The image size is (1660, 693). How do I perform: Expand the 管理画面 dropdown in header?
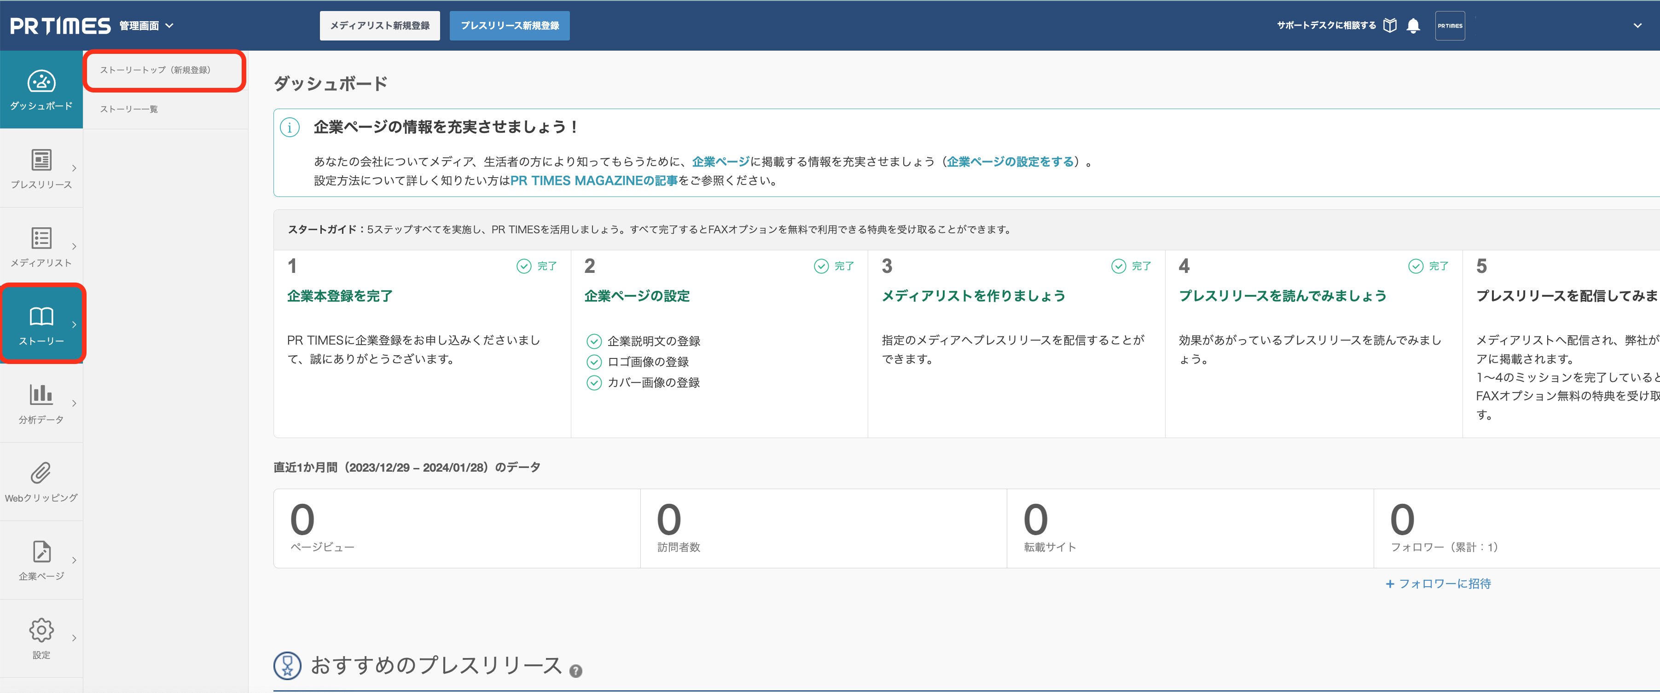[x=169, y=26]
